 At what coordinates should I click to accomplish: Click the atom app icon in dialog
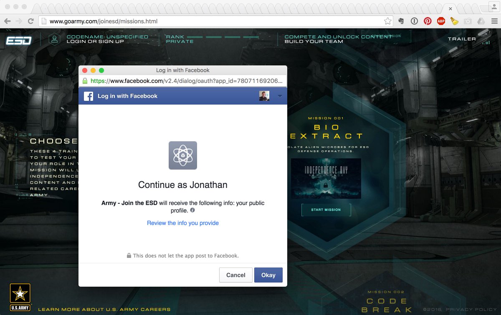pyautogui.click(x=183, y=155)
